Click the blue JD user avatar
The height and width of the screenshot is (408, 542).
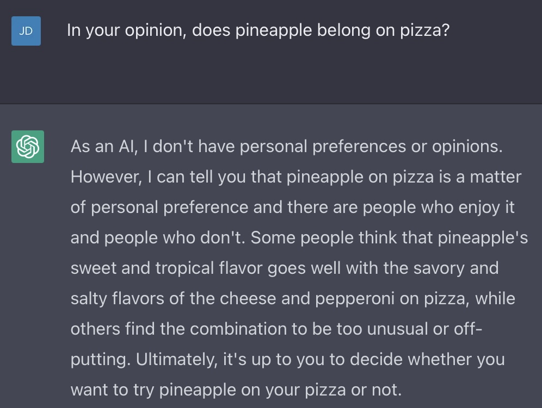(26, 31)
